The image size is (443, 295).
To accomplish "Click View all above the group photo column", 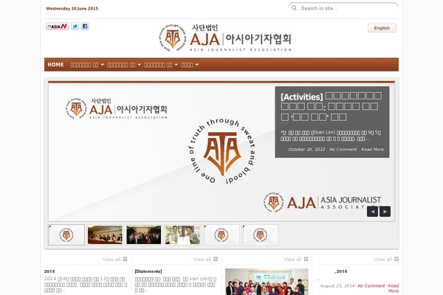I will pyautogui.click(x=292, y=259).
